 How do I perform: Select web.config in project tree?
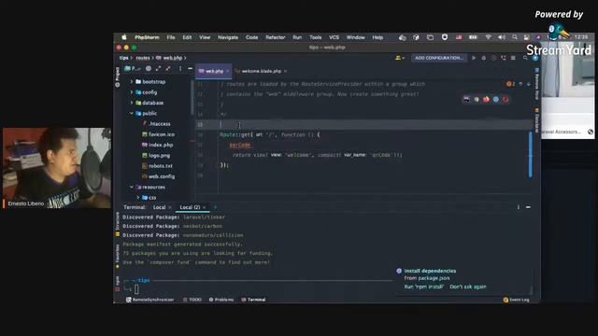158,176
